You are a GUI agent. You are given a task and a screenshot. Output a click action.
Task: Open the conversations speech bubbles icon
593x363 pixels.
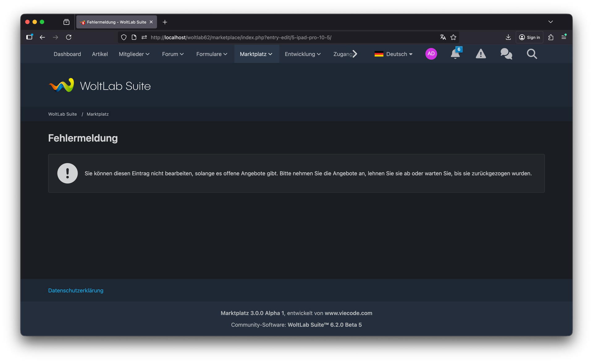(x=506, y=54)
